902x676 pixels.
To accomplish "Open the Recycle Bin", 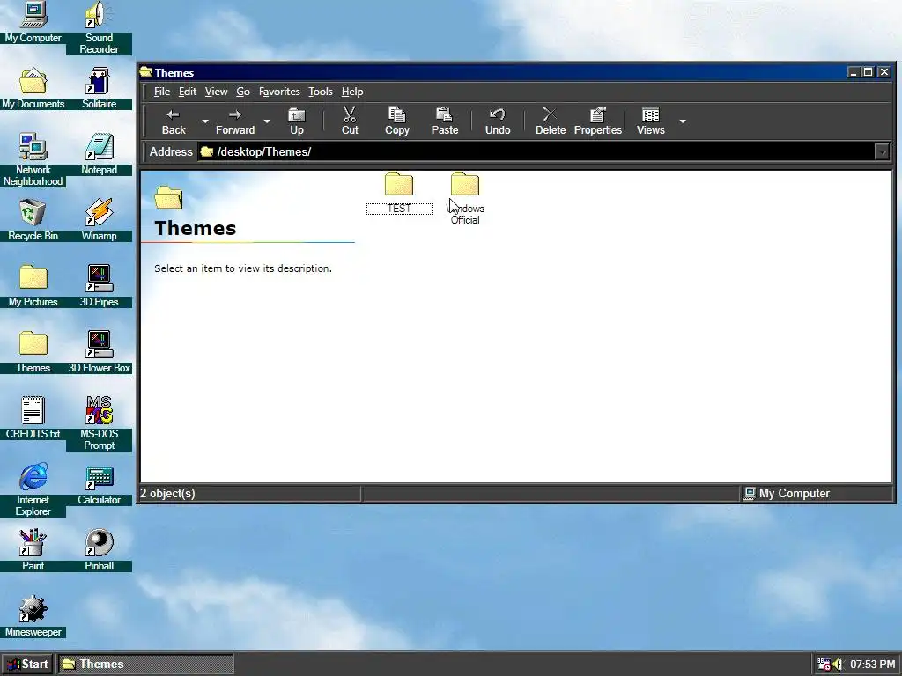I will (x=33, y=220).
